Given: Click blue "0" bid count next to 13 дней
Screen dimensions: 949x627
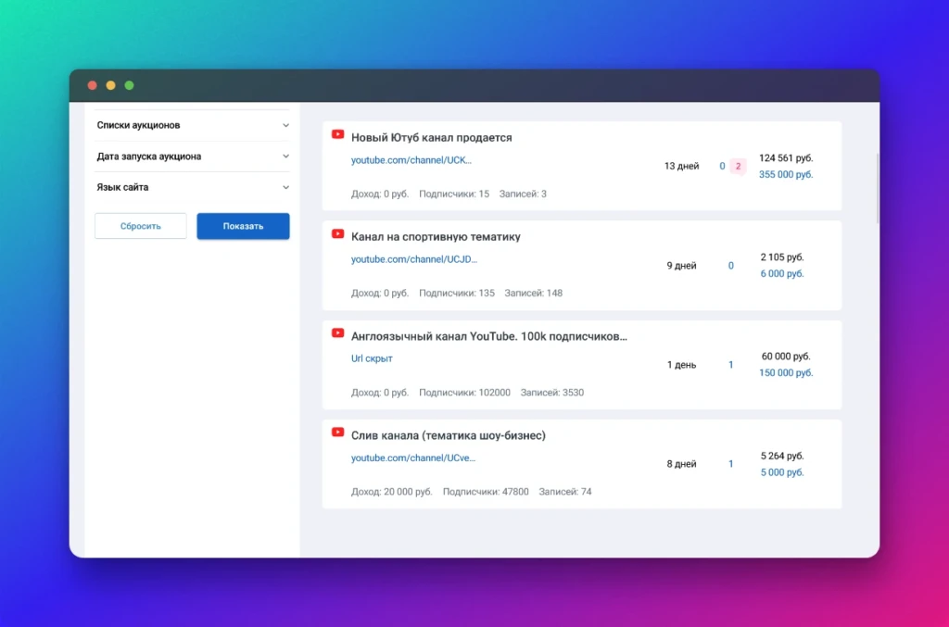Looking at the screenshot, I should [x=722, y=166].
